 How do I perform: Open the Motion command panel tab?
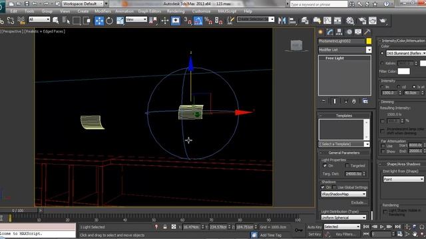[349, 32]
